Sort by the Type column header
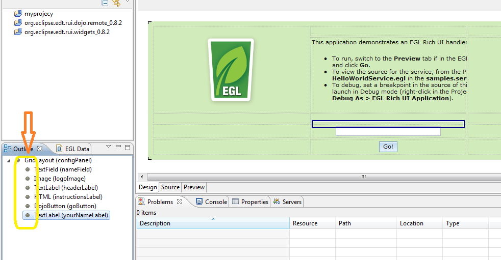 click(x=466, y=223)
